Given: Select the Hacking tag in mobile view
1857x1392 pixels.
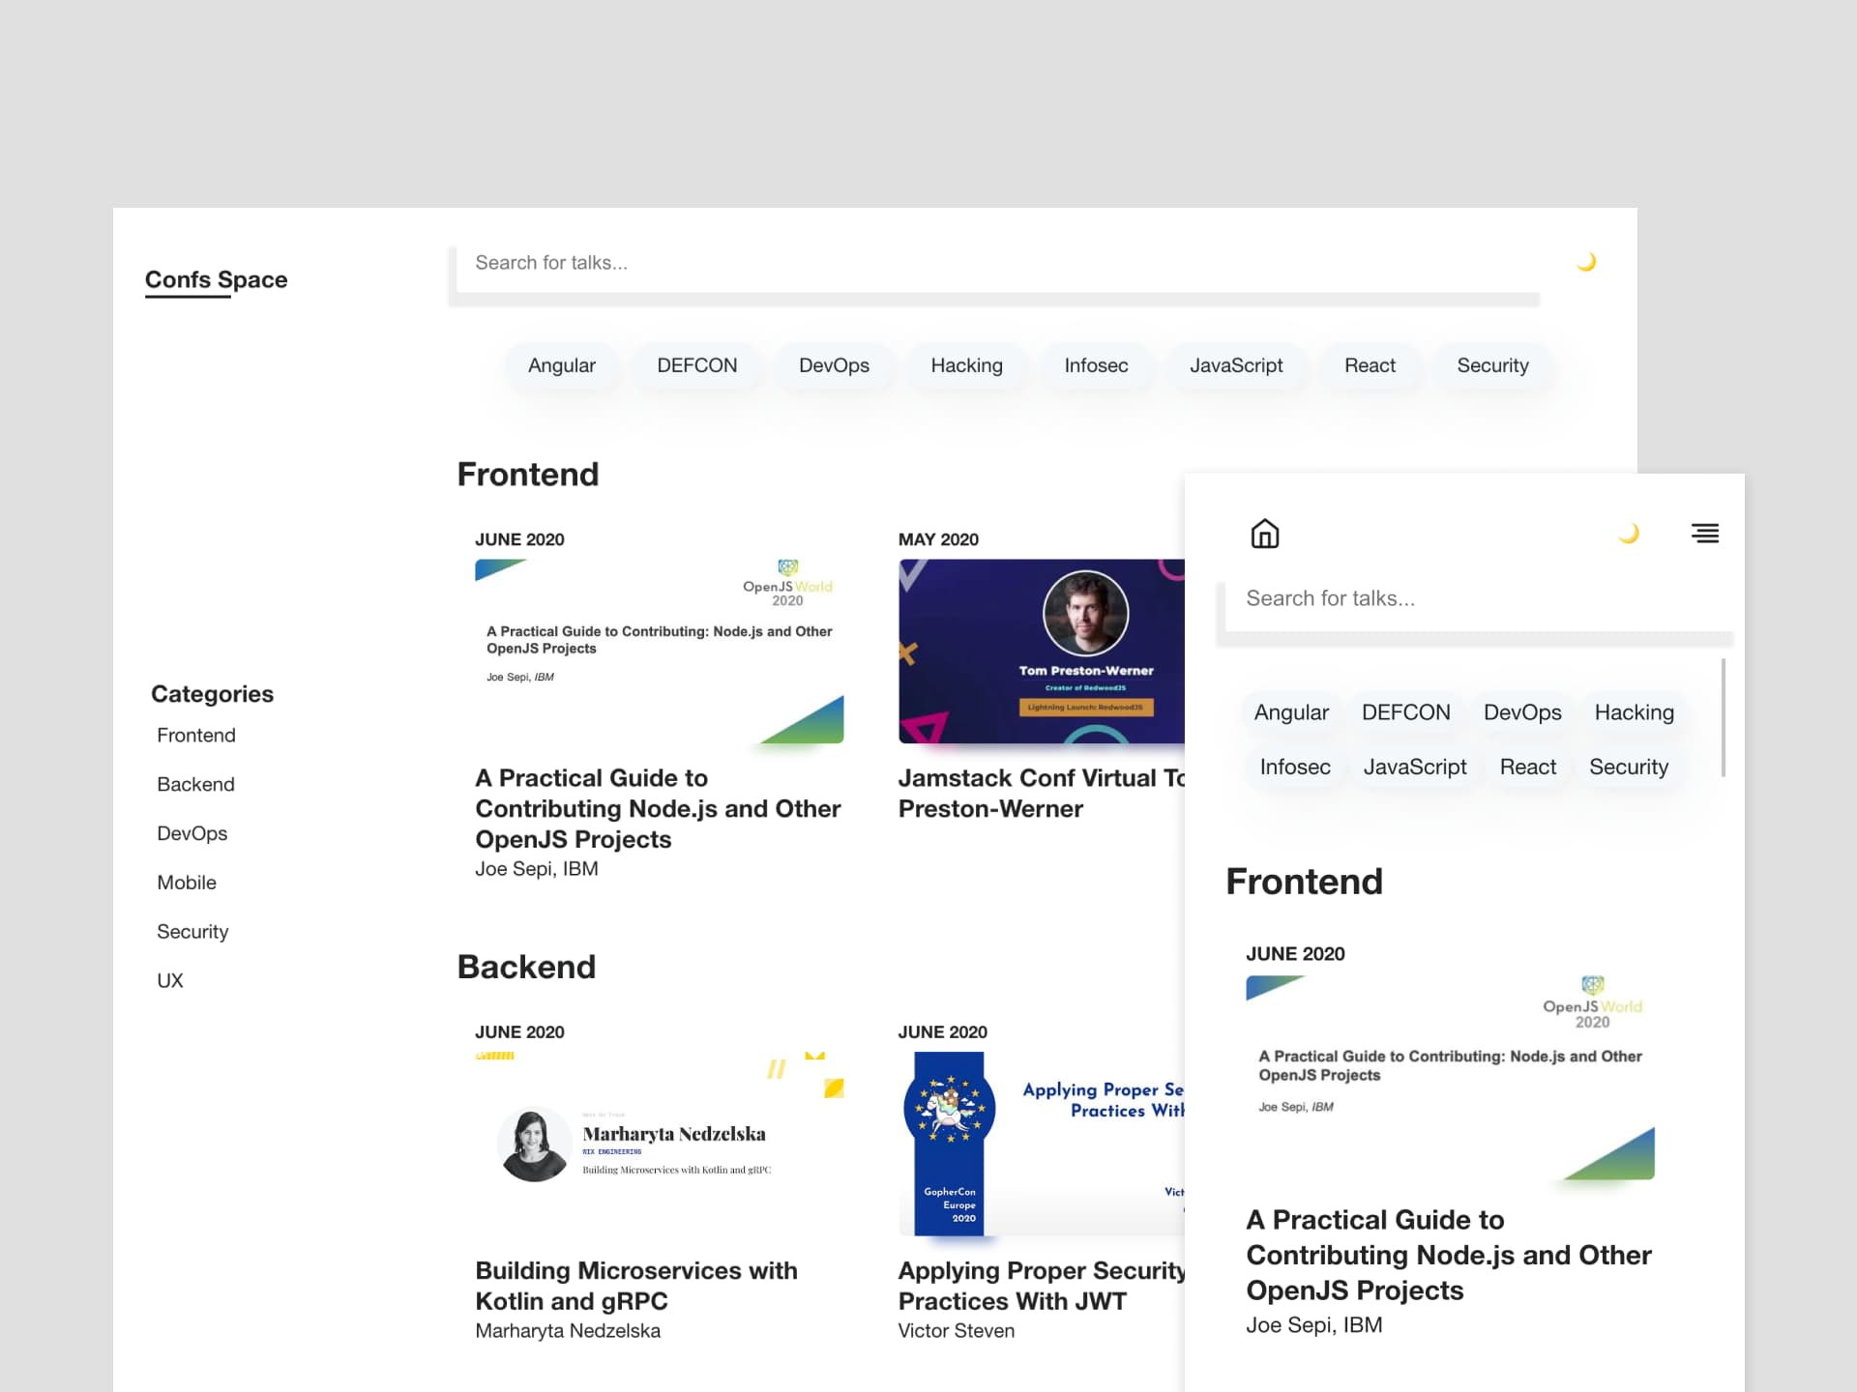Looking at the screenshot, I should 1634,712.
